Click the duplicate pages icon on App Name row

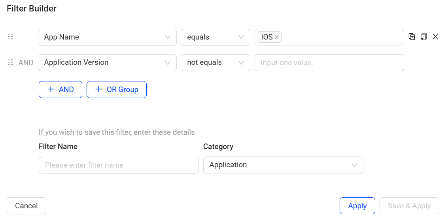[423, 37]
